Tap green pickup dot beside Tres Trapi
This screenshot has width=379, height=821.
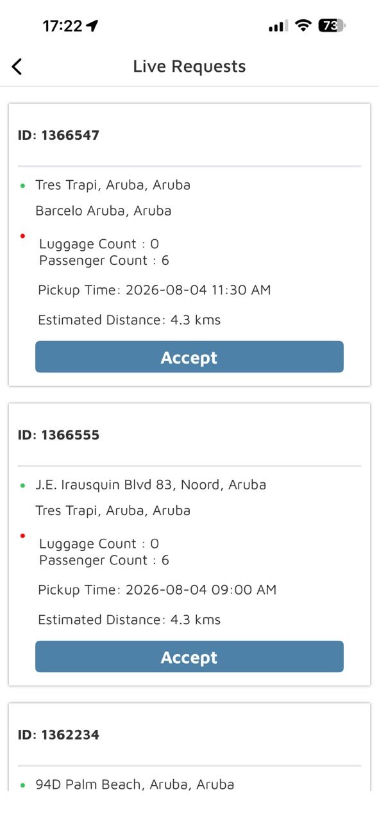click(22, 185)
